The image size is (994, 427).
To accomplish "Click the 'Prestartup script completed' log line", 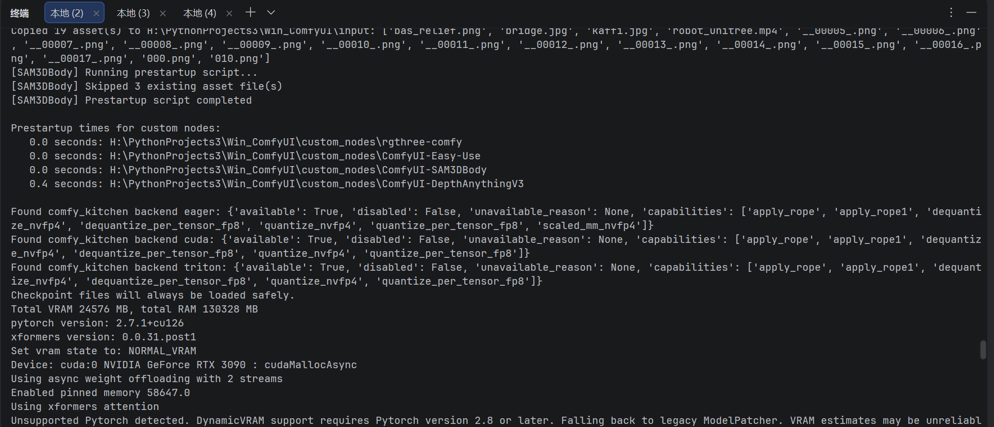I will (131, 101).
